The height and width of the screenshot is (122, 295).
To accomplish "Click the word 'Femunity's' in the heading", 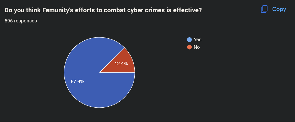I will click(x=58, y=10).
